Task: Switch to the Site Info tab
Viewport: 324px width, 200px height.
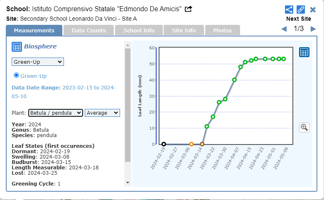Action: [x=184, y=30]
